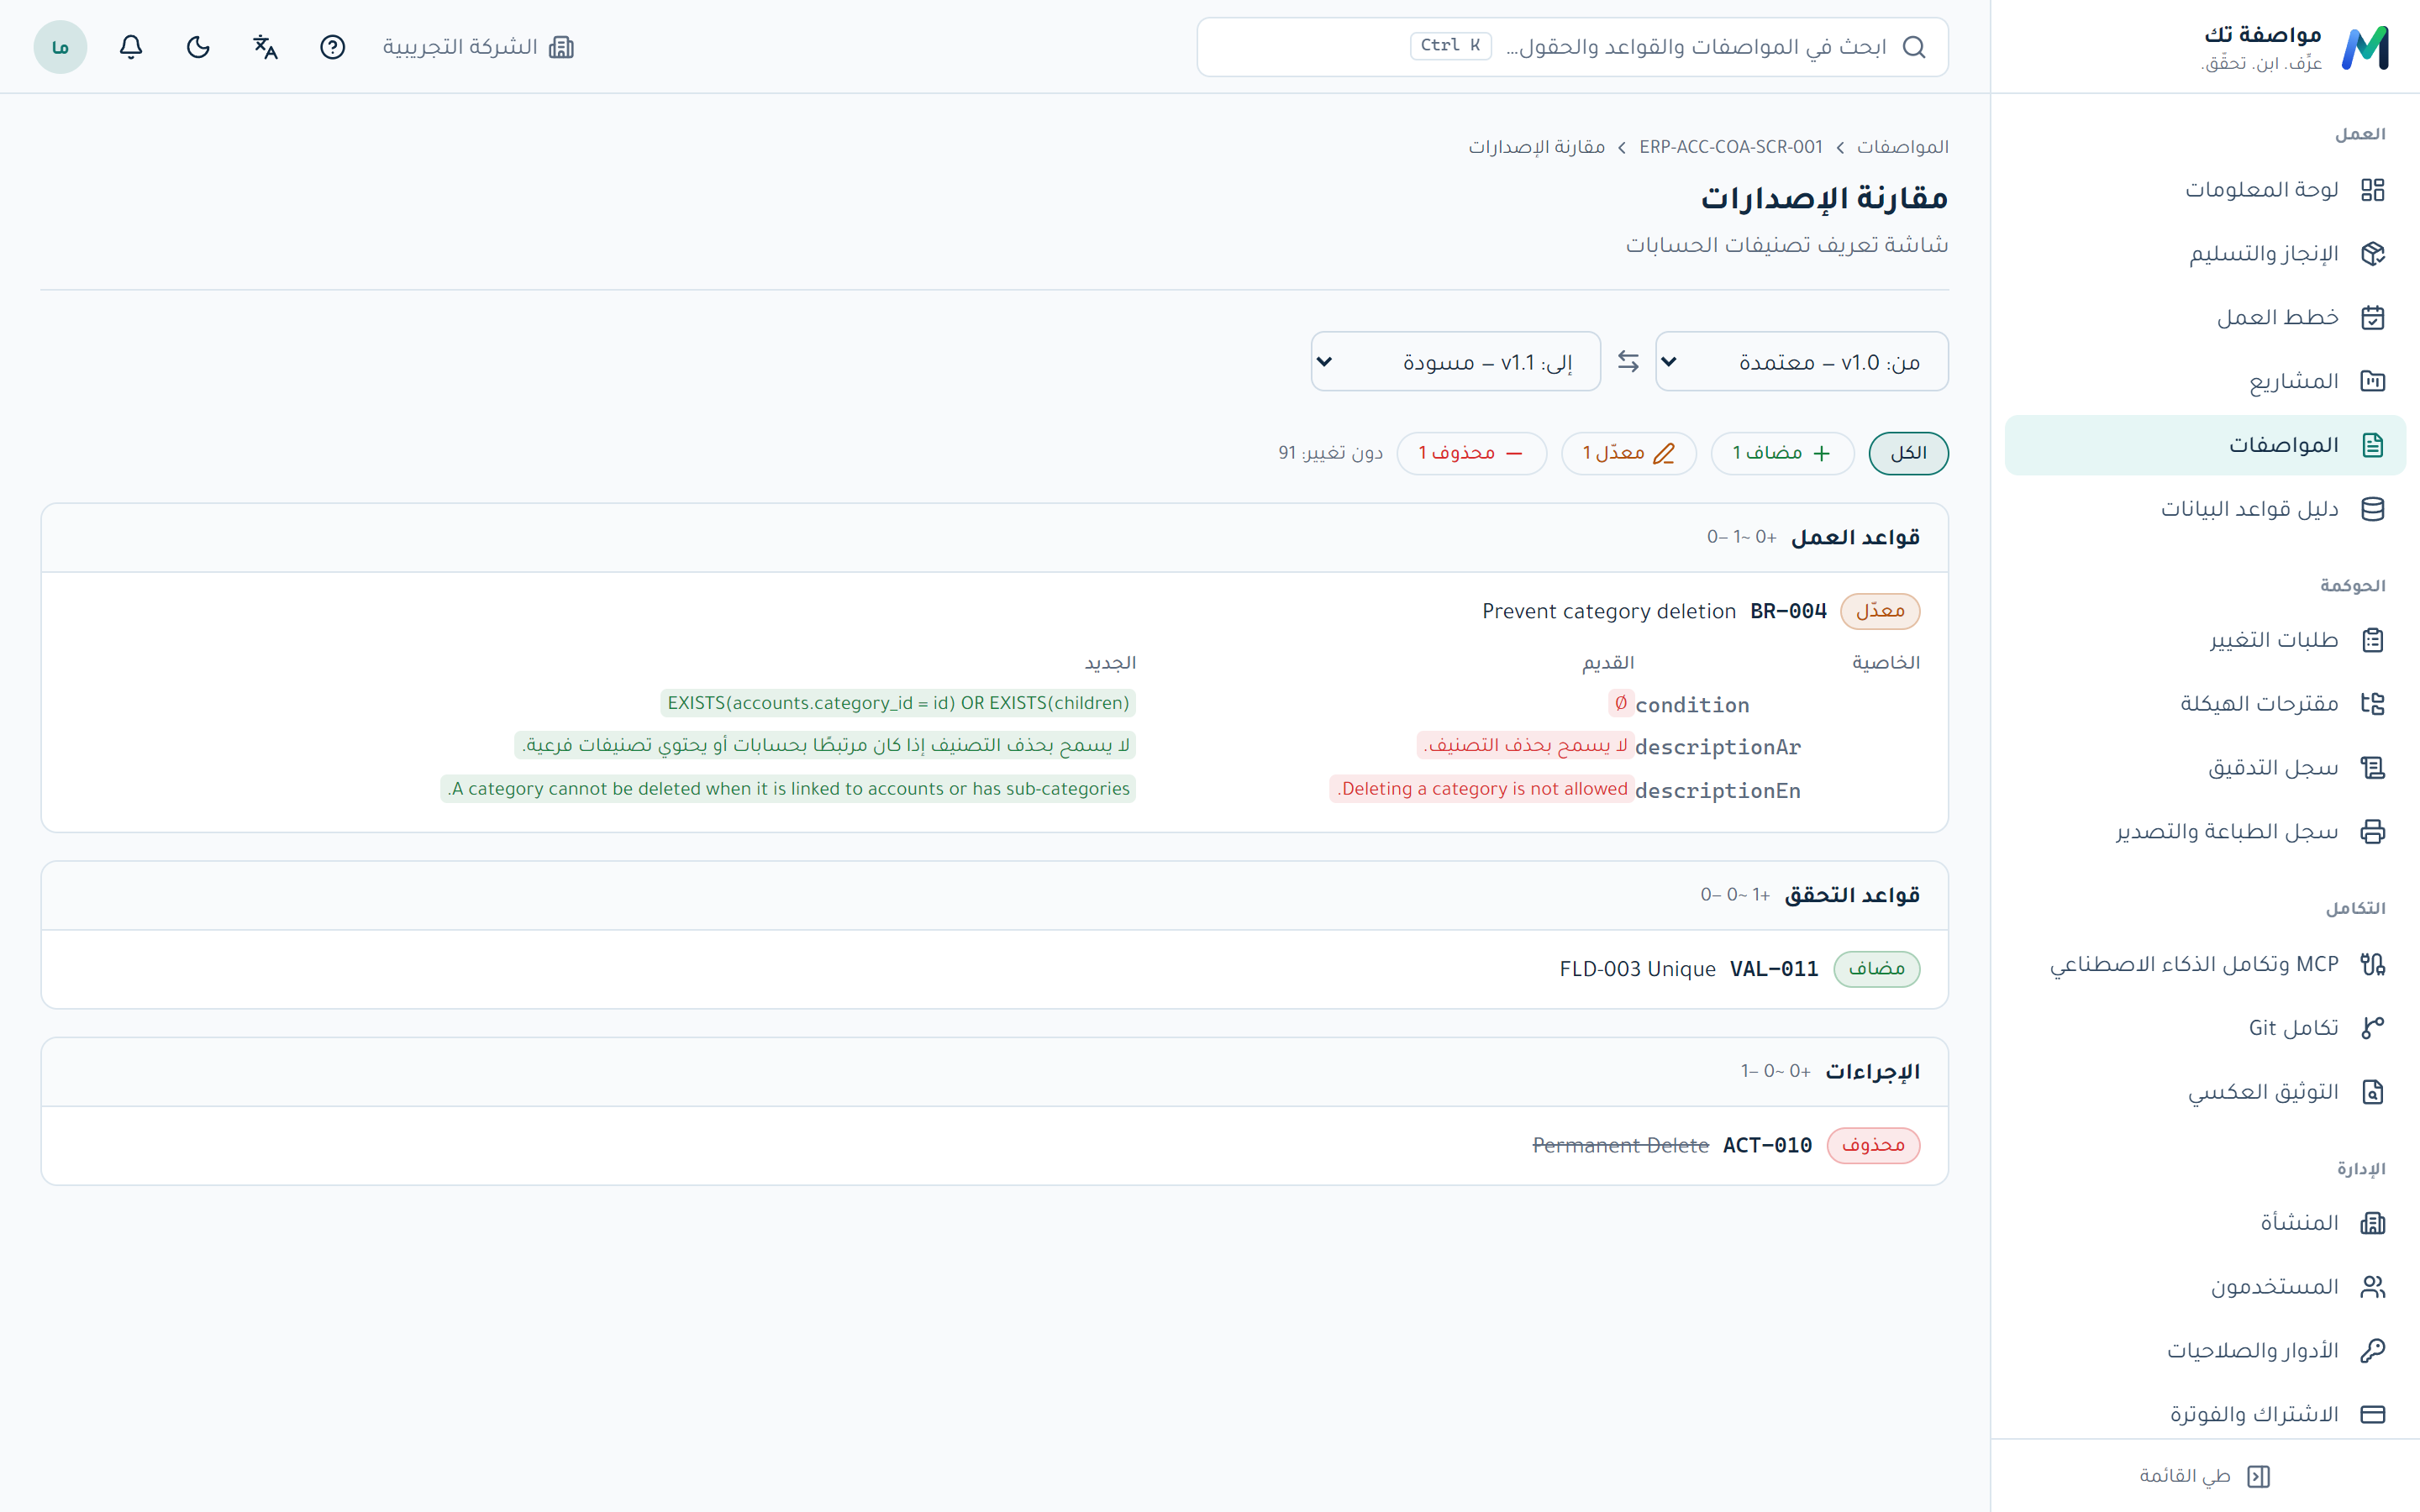2420x1512 pixels.
Task: Open the من: v1.0 – معتمدة dropdown
Action: coord(1802,362)
